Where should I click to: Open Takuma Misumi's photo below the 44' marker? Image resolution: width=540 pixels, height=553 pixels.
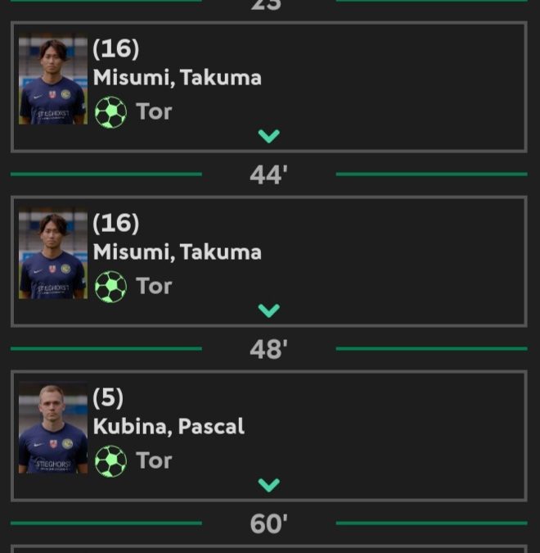(52, 253)
